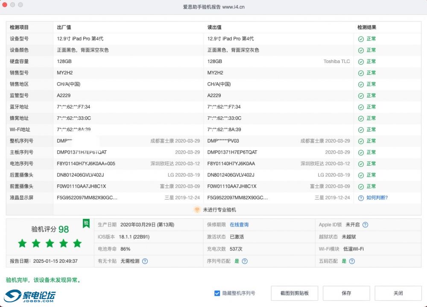Click the green check icon in 硬盘容量 row
427x307 pixels.
click(x=361, y=62)
